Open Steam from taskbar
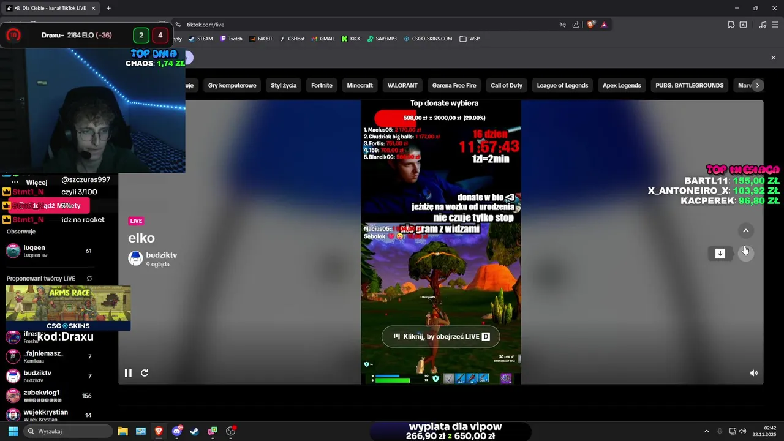Viewport: 784px width, 441px height. coord(194,431)
